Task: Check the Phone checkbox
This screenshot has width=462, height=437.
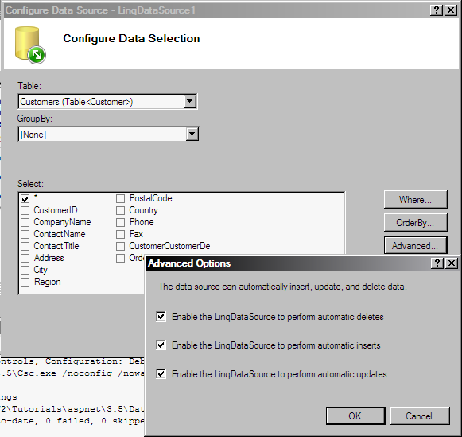Action: [x=120, y=222]
